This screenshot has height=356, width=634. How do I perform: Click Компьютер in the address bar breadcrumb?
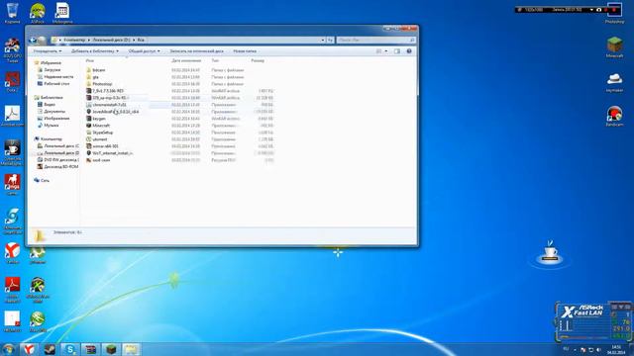[x=74, y=40]
